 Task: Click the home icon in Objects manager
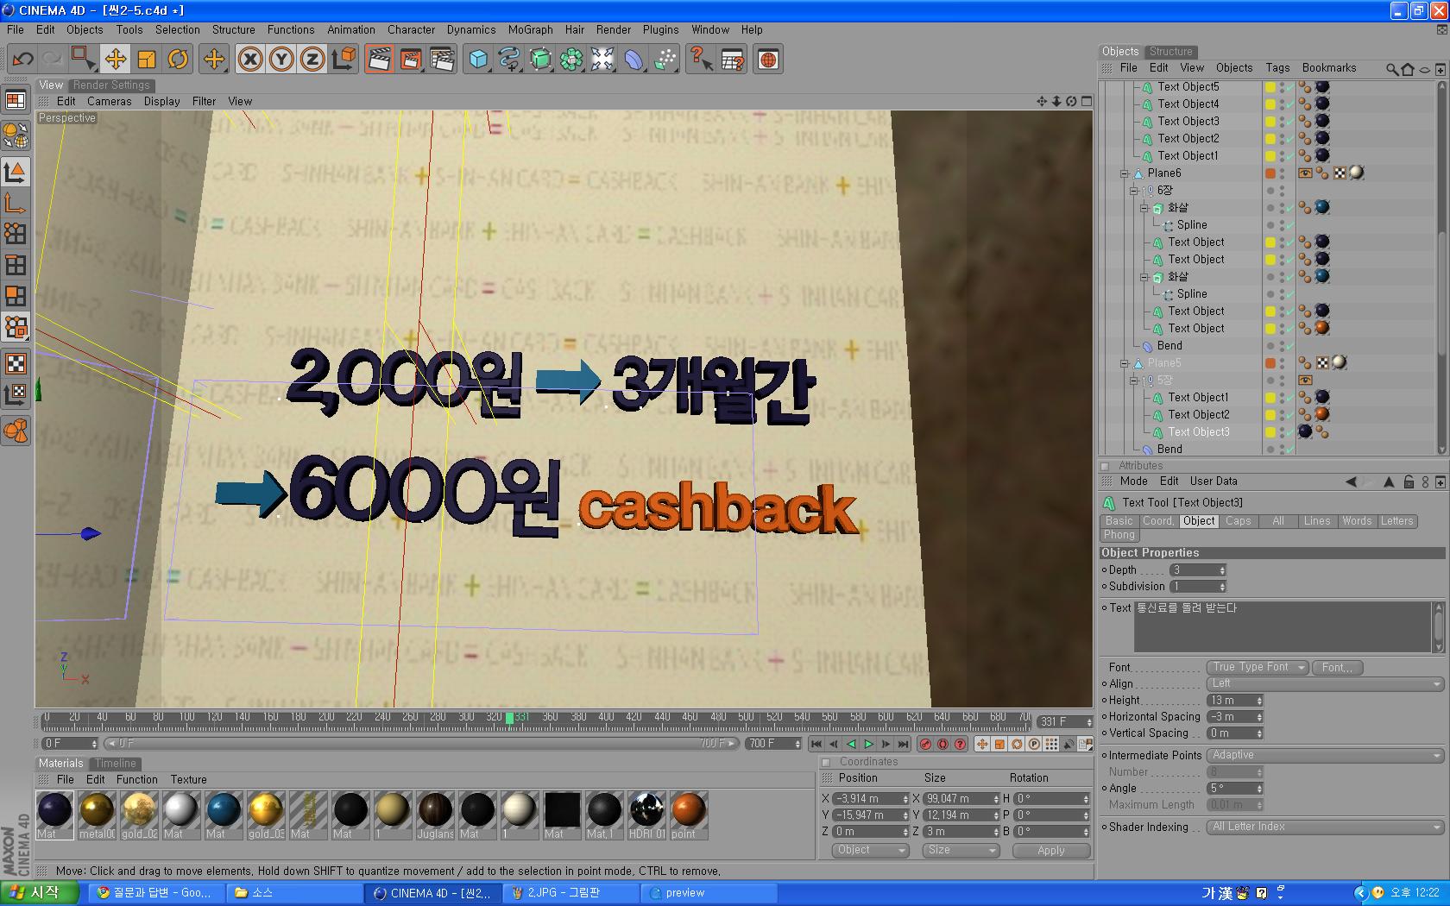coord(1409,69)
